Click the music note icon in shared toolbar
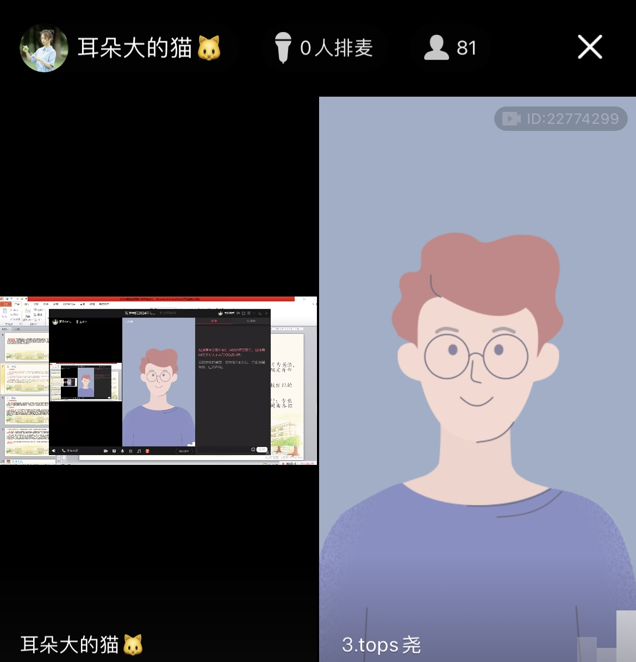Screen dimensions: 636x662 point(139,451)
